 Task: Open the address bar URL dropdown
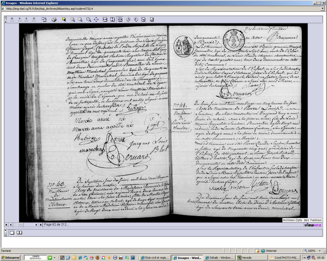click(x=322, y=9)
